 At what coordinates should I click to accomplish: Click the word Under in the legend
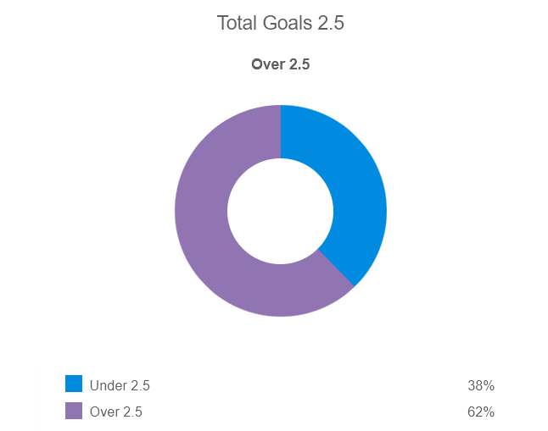tap(108, 386)
